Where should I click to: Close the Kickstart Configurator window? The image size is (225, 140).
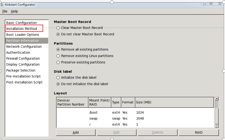(220, 3)
